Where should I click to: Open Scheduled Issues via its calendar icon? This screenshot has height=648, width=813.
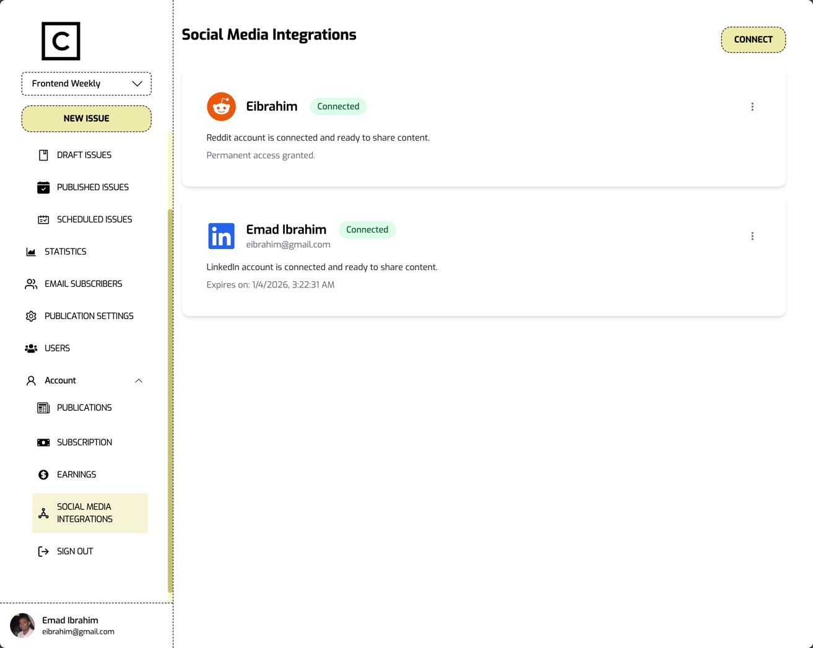click(43, 219)
